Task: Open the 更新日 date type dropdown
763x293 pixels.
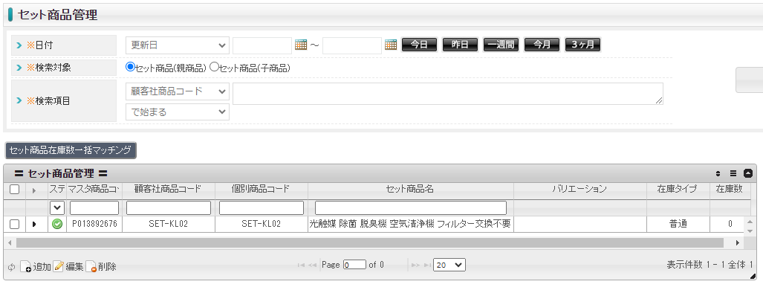Action: tap(178, 45)
